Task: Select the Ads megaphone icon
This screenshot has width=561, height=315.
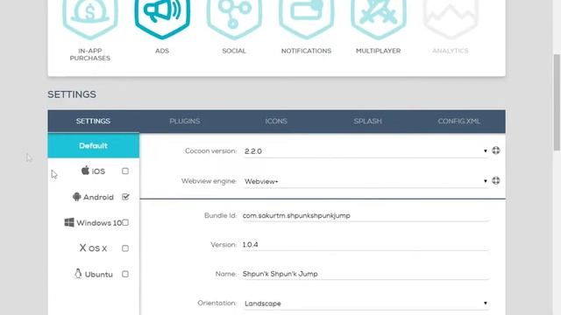Action: coord(162,18)
